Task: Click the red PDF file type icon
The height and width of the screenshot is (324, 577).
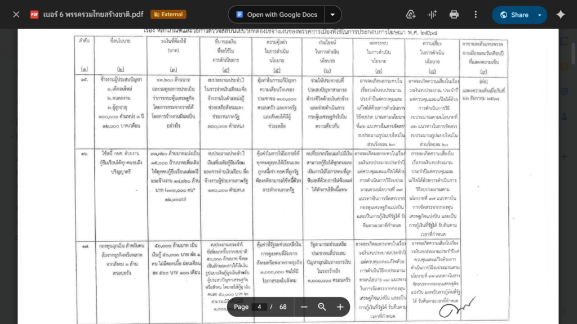Action: [34, 15]
